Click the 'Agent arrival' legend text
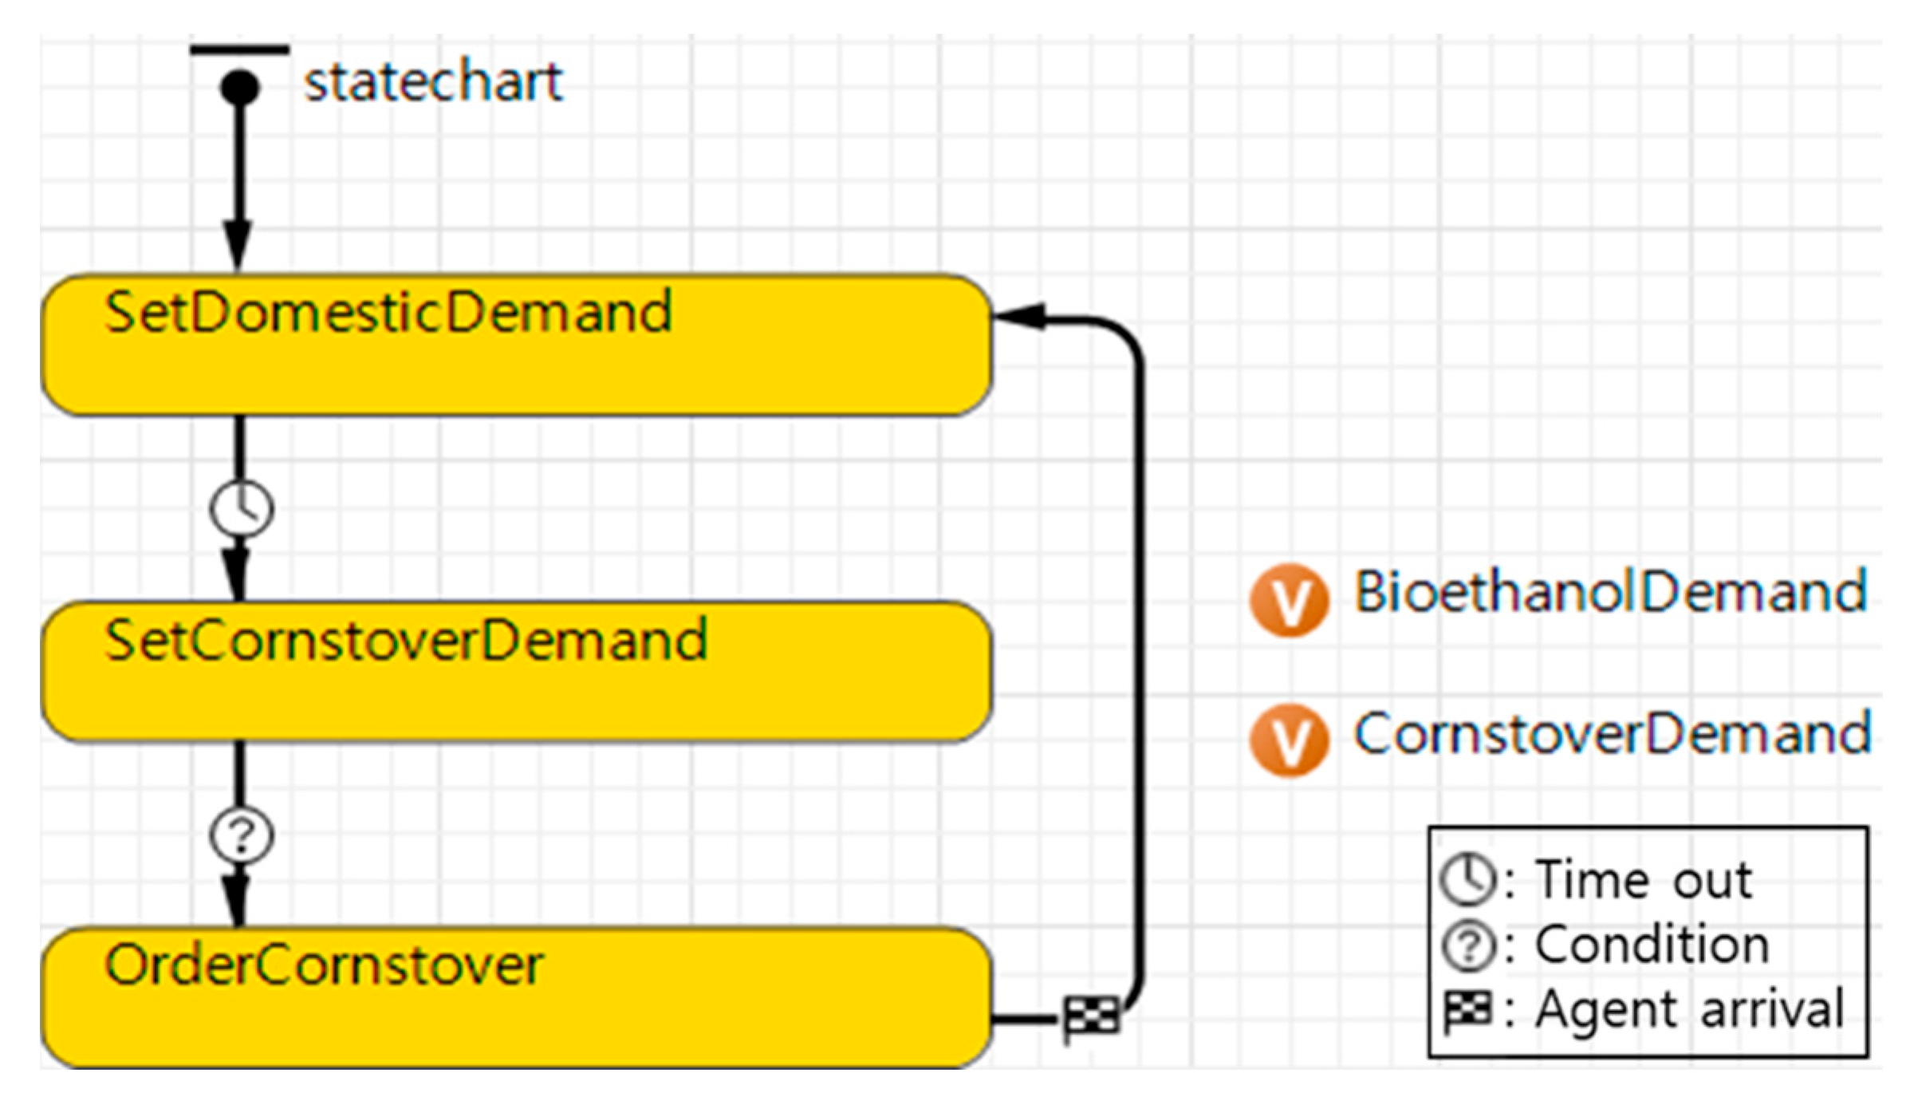 coord(1690,1010)
